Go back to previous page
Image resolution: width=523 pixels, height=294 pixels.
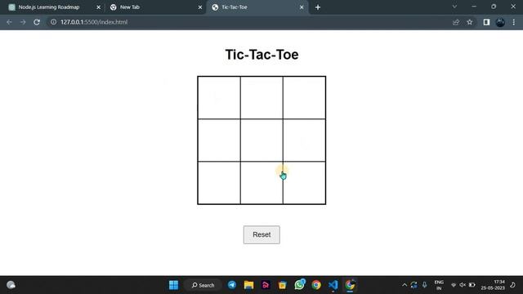9,22
